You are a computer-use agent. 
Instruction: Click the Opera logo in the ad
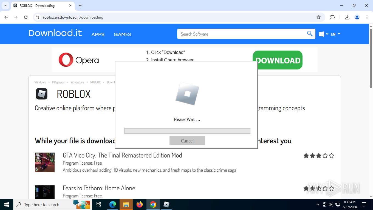79,60
